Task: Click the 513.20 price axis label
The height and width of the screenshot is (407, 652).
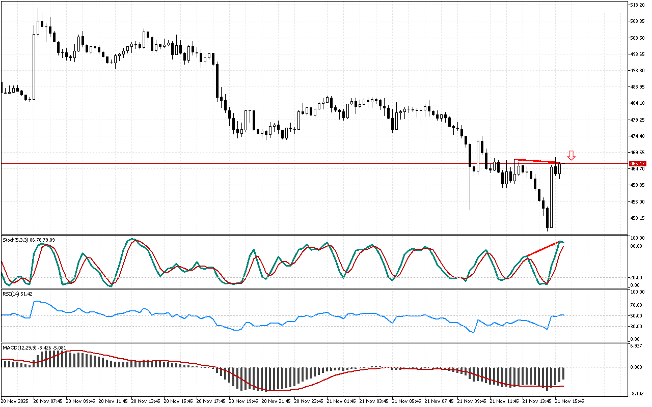Action: pos(637,5)
